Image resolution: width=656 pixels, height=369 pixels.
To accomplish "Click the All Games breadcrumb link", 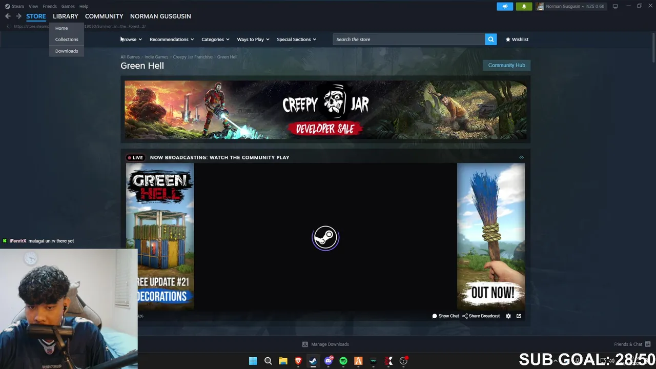I will [130, 57].
